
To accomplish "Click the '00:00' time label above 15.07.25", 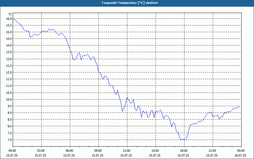I will coord(12,151).
